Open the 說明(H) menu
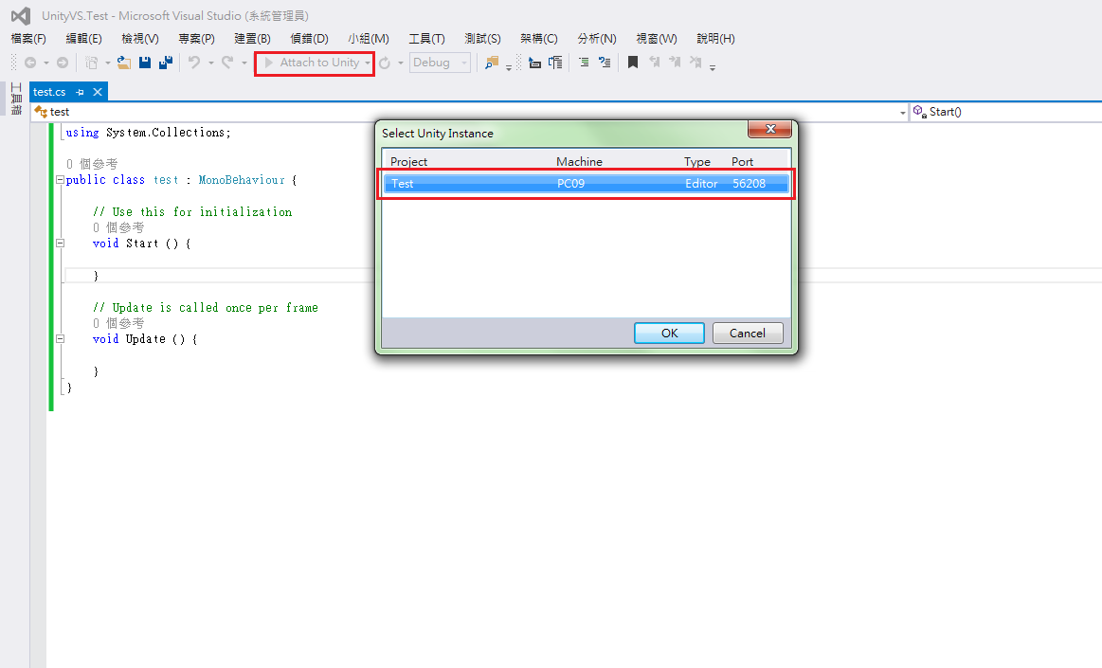1102x668 pixels. (x=715, y=39)
